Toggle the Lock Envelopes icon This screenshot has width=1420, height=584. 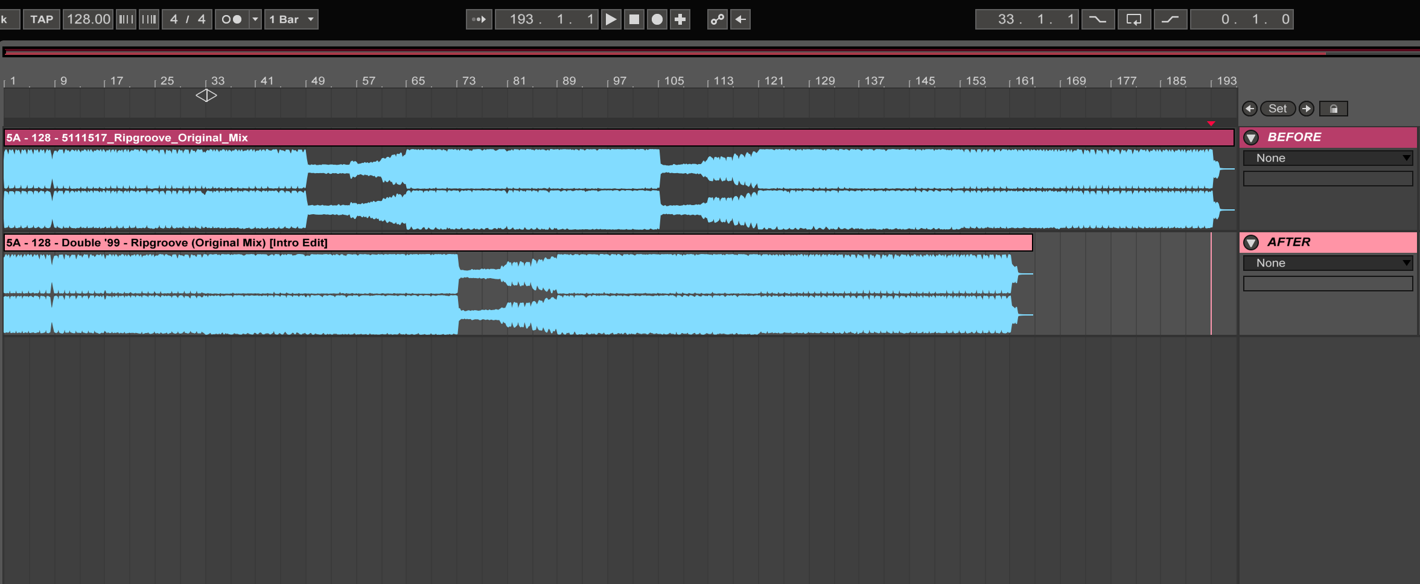click(1334, 109)
